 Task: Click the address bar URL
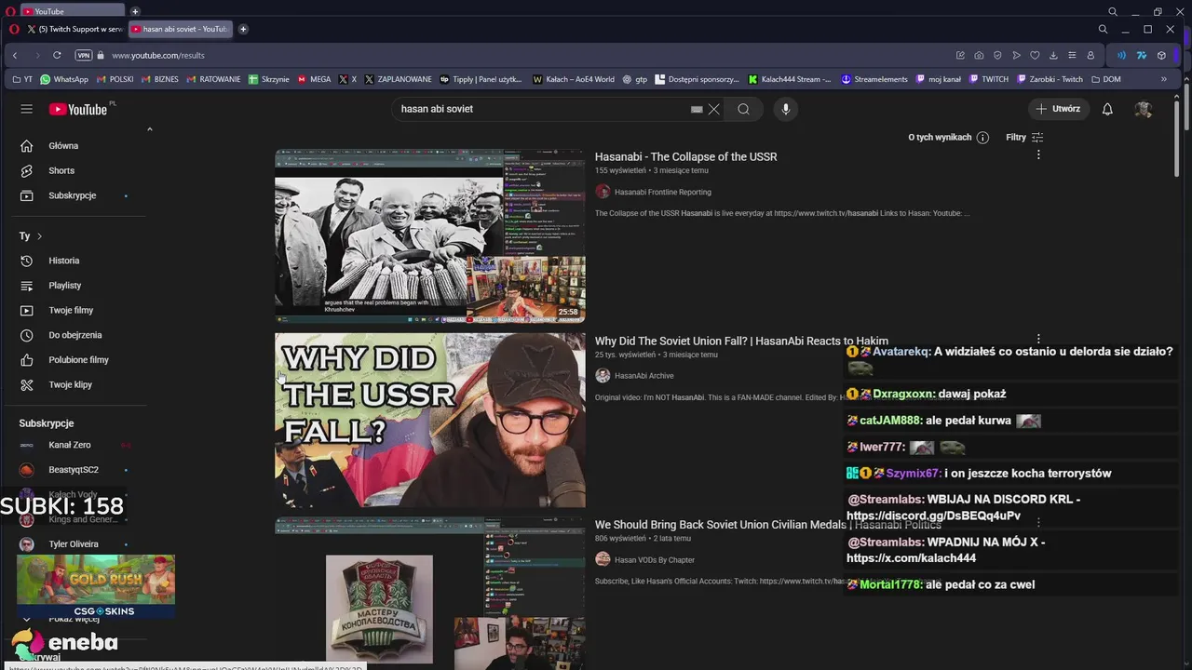[x=158, y=55]
